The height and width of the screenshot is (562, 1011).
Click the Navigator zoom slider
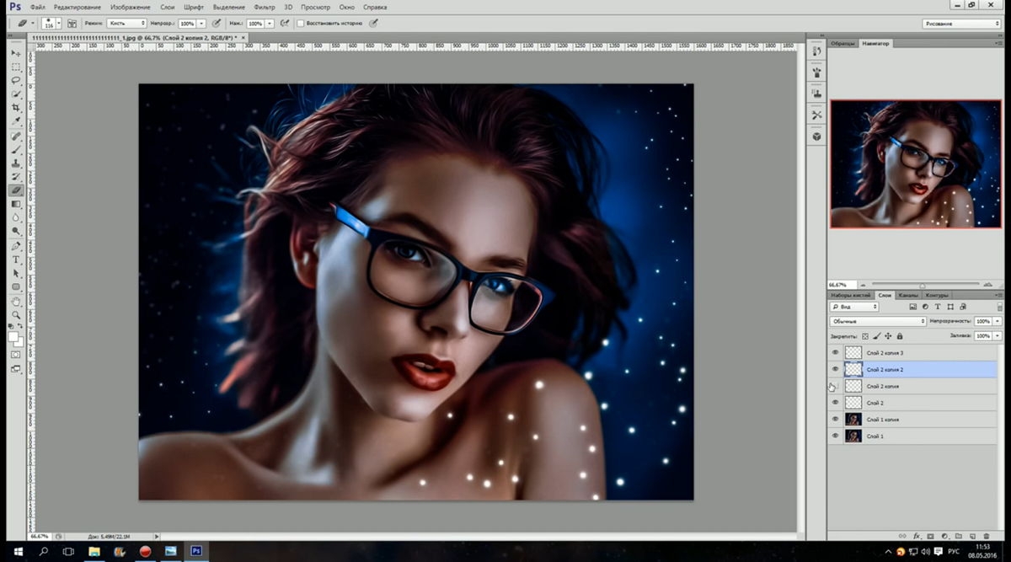click(x=923, y=285)
